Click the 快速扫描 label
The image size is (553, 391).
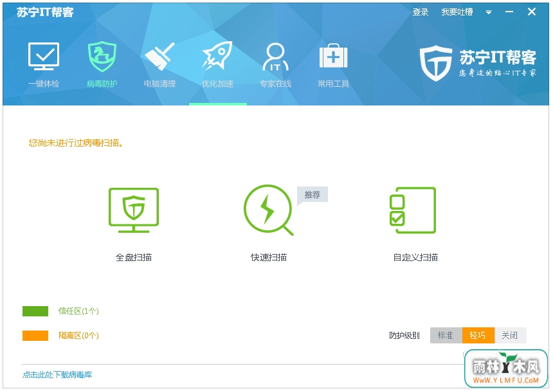point(269,257)
